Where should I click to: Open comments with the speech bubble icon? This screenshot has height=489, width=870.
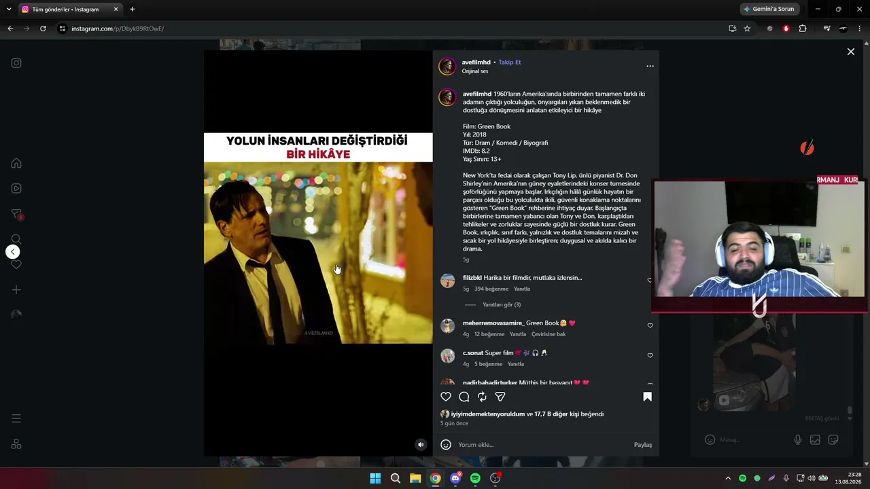(x=464, y=397)
